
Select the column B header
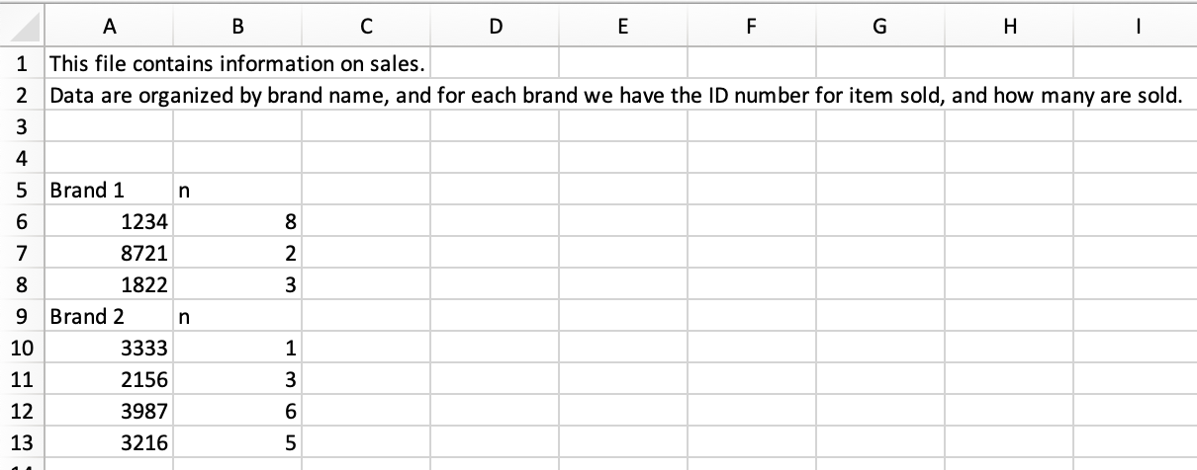pyautogui.click(x=236, y=29)
